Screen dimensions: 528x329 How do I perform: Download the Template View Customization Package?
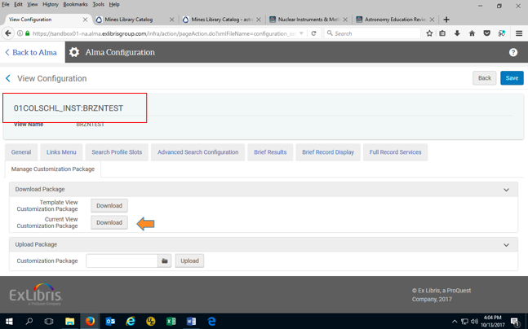[109, 206]
